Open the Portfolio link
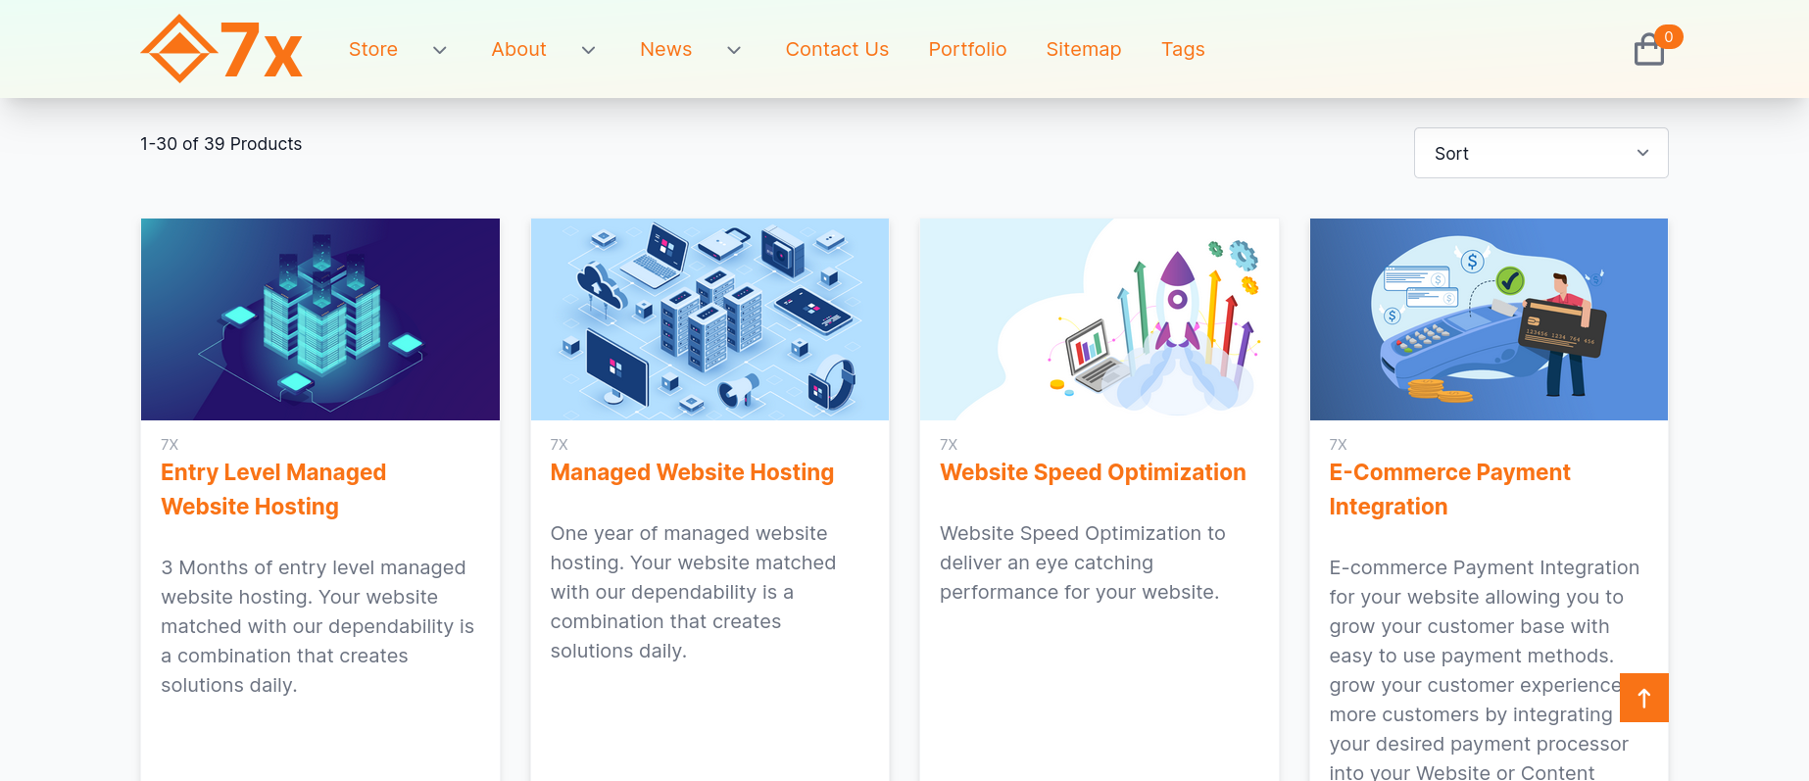 pos(967,49)
